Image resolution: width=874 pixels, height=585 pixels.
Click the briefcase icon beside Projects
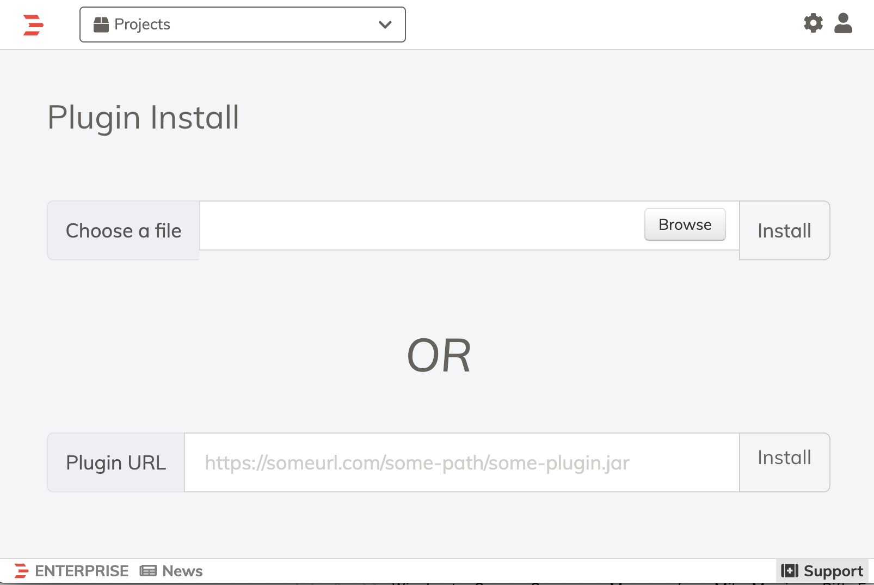tap(101, 25)
